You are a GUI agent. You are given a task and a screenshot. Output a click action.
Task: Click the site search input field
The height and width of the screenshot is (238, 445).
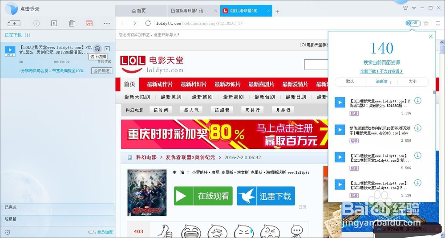[x=316, y=65]
